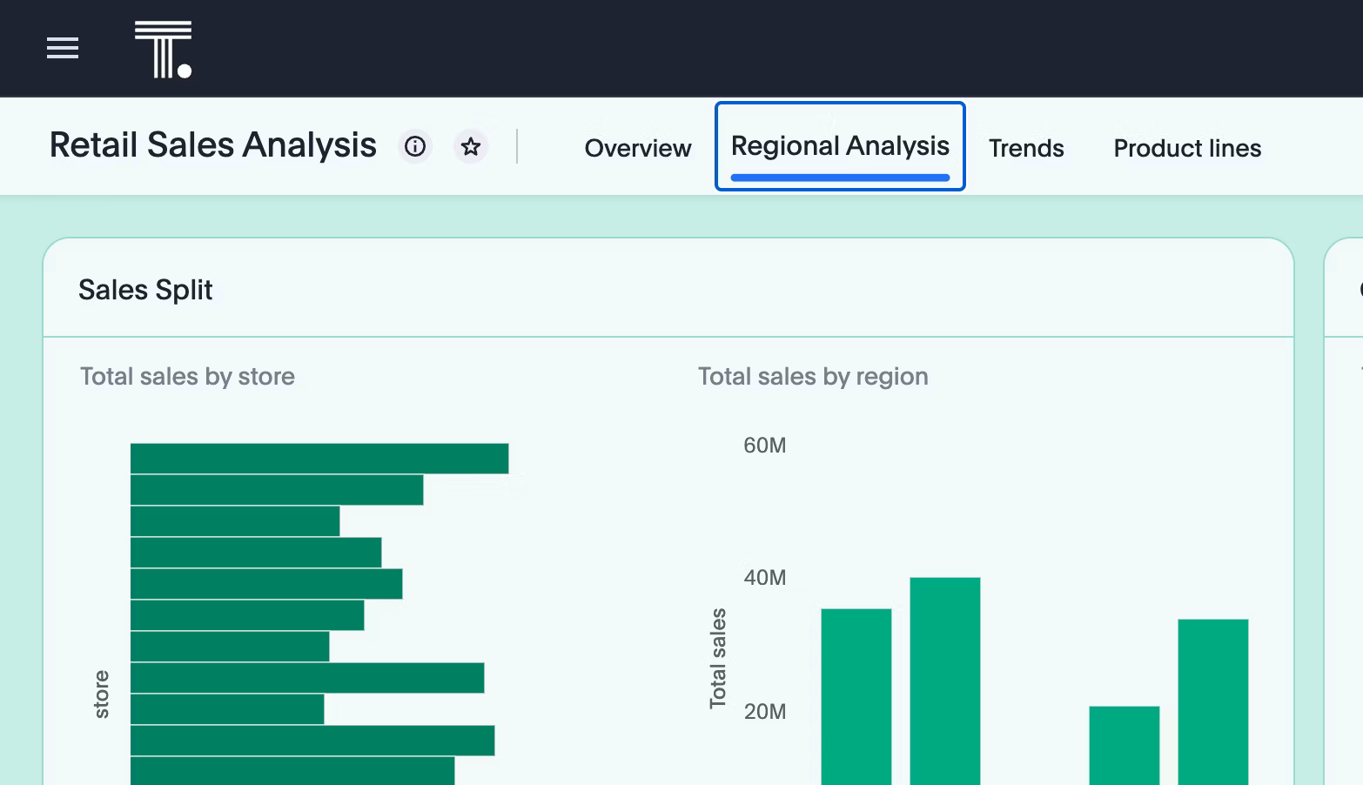The height and width of the screenshot is (785, 1363).
Task: Click the second bar from top in store chart
Action: tap(277, 490)
